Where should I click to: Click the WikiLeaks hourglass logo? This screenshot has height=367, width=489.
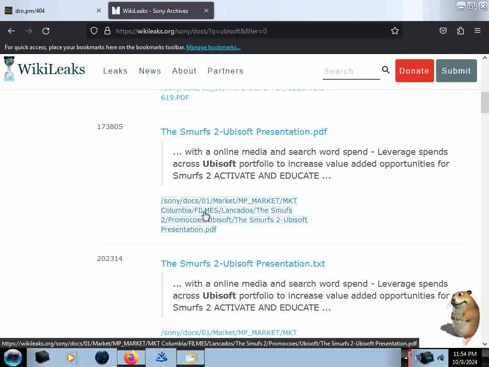pyautogui.click(x=9, y=69)
